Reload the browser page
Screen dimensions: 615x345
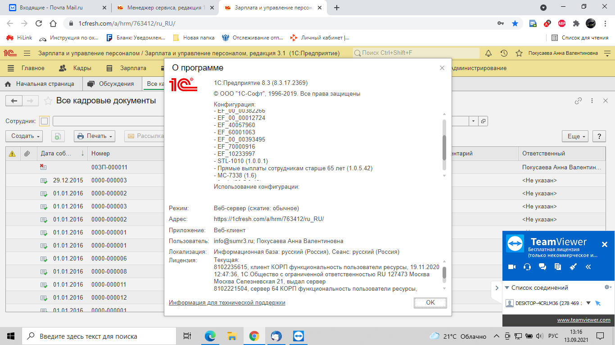39,23
